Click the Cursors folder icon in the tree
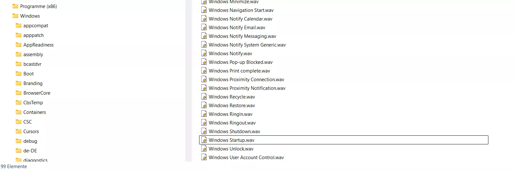The width and height of the screenshot is (515, 171). pos(19,131)
